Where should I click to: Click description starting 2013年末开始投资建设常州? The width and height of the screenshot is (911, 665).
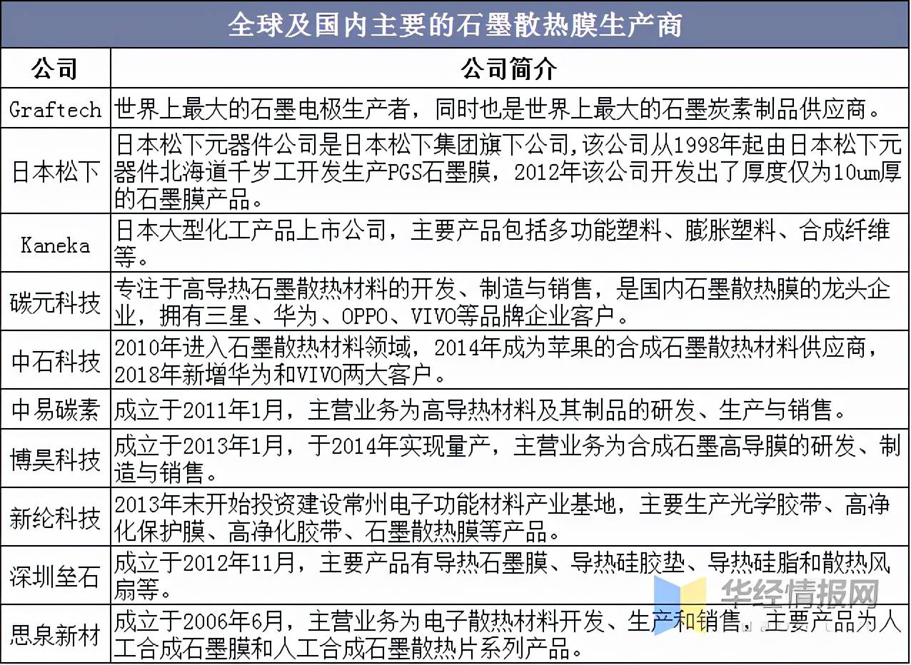(x=510, y=517)
